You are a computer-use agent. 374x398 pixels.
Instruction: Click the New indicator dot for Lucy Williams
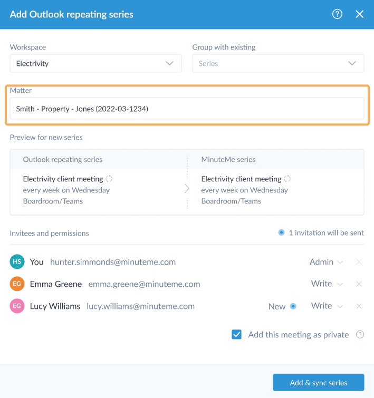[x=293, y=306]
